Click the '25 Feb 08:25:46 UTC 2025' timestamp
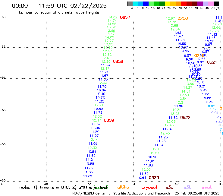The width and height of the screenshot is (223, 196). (x=197, y=193)
